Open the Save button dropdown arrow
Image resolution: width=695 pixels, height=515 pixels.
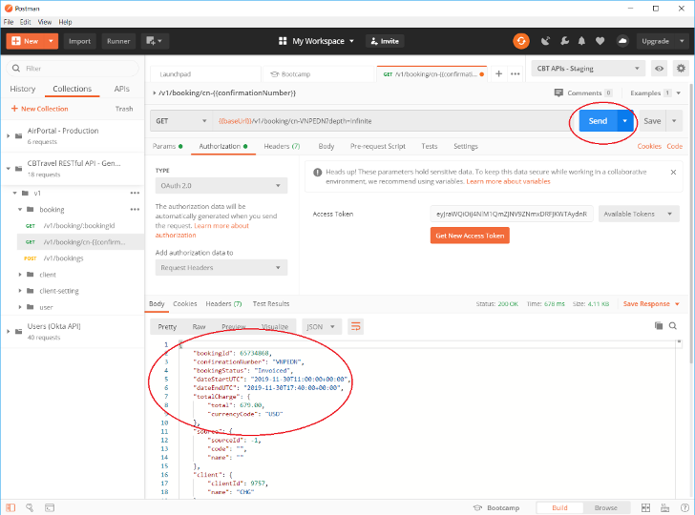(x=674, y=121)
